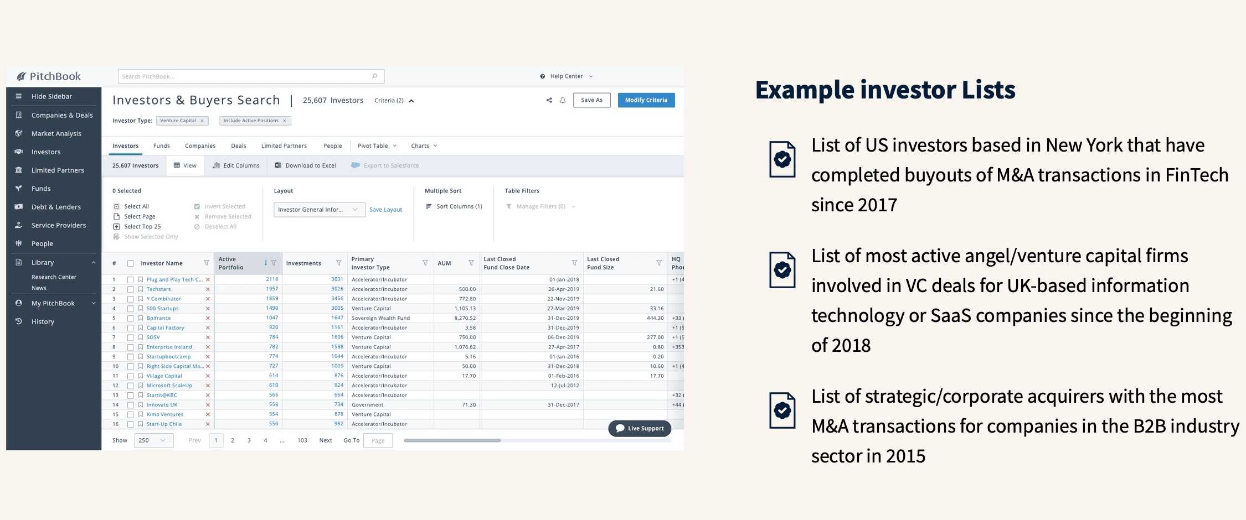Click the Export to Salesforce cloud icon
Screen dimensions: 1246x520
(356, 165)
